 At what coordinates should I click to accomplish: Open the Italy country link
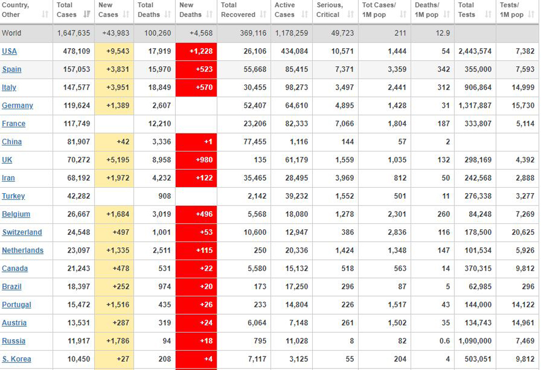(9, 88)
